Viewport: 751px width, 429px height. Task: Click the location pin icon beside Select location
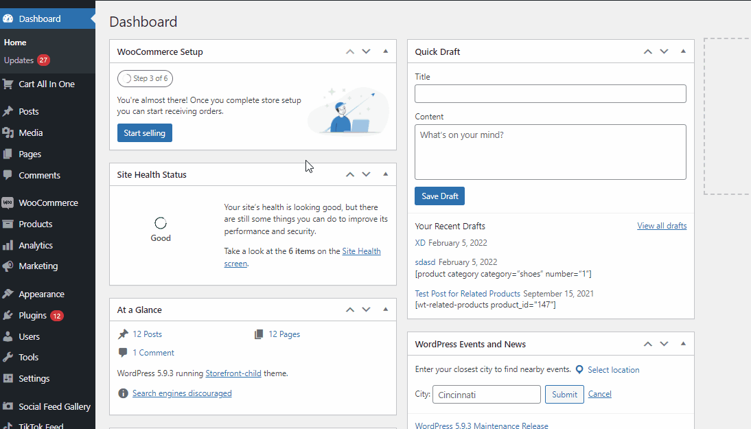click(579, 370)
